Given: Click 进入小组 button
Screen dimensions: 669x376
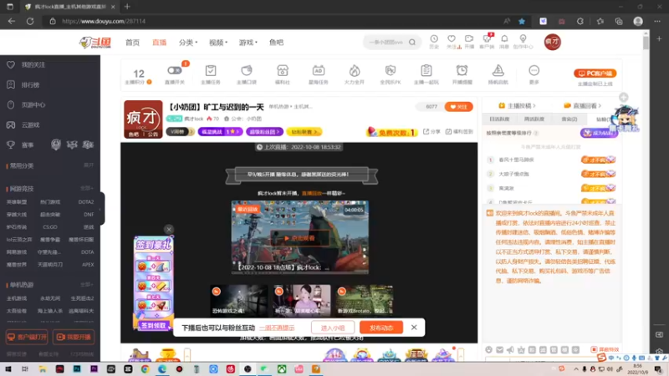Looking at the screenshot, I should click(x=333, y=328).
